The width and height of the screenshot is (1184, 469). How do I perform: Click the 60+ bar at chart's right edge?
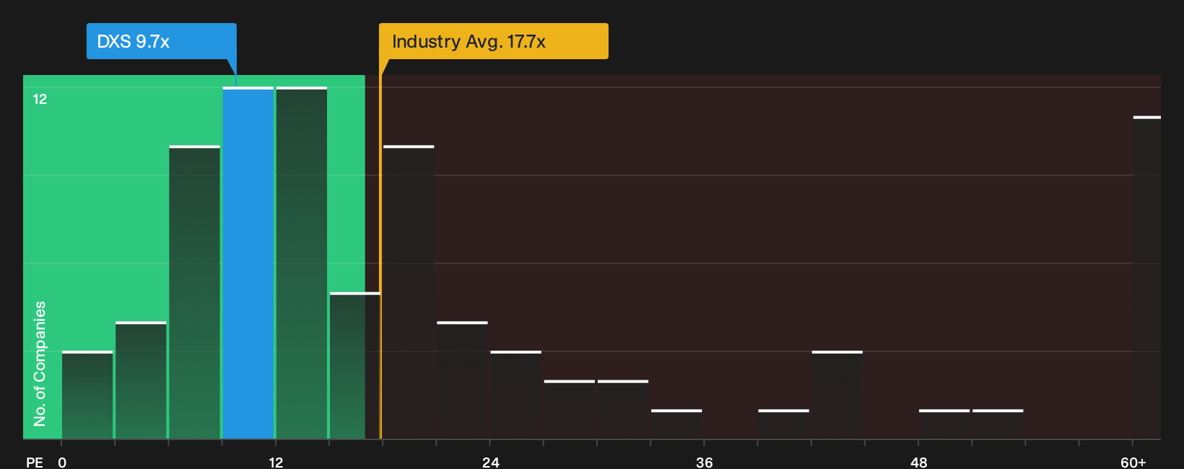(x=1147, y=277)
